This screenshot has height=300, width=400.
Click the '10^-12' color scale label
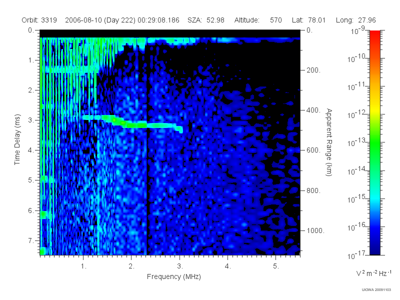[x=356, y=115]
